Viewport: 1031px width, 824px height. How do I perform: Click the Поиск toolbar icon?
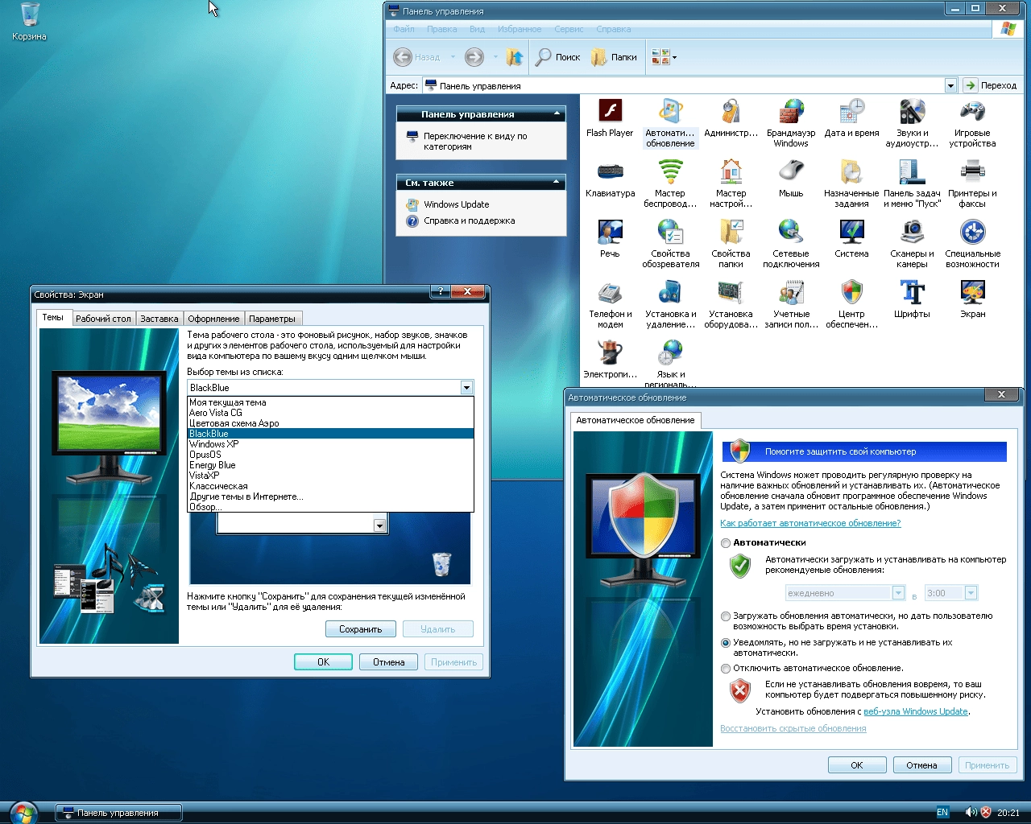(557, 56)
